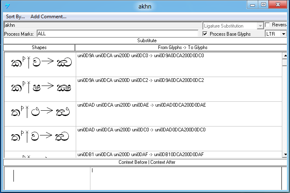Click text uni0D9A uni0DCA uni200D uni0DC2 -> uni0D9A0DCA200D0DC2
290x193 pixels.
coord(141,80)
